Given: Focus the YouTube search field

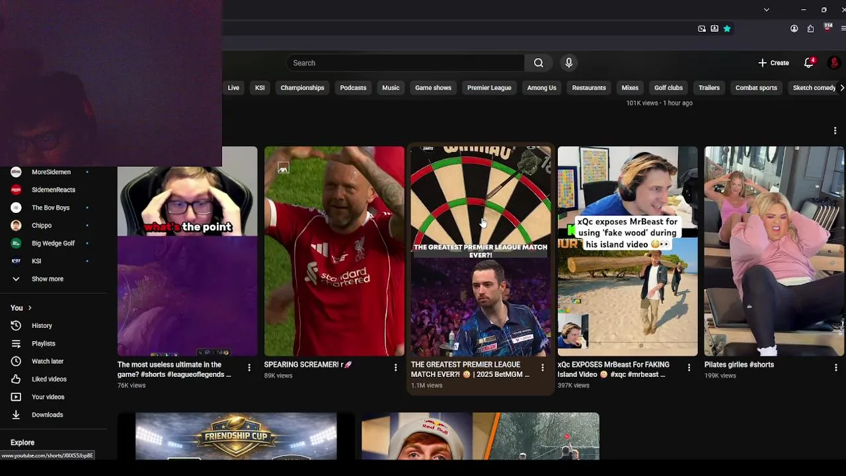Looking at the screenshot, I should tap(405, 63).
